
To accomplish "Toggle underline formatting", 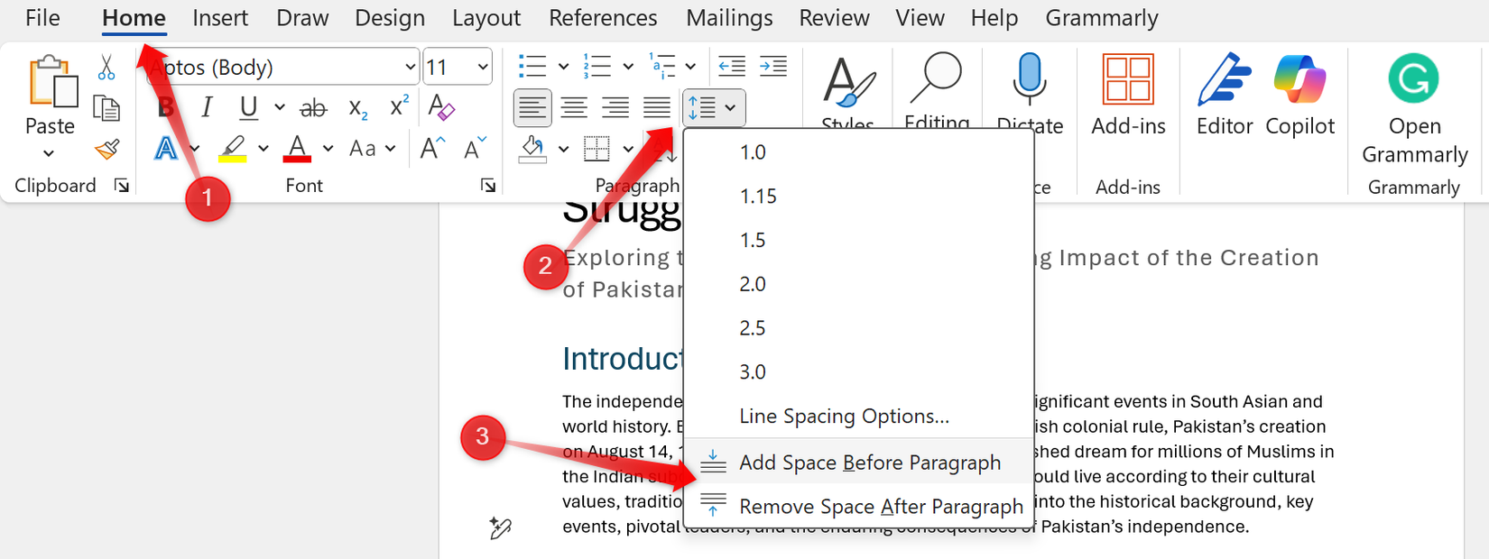I will 248,108.
